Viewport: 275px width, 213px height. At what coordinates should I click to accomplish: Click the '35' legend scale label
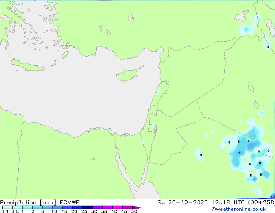coord(104,211)
